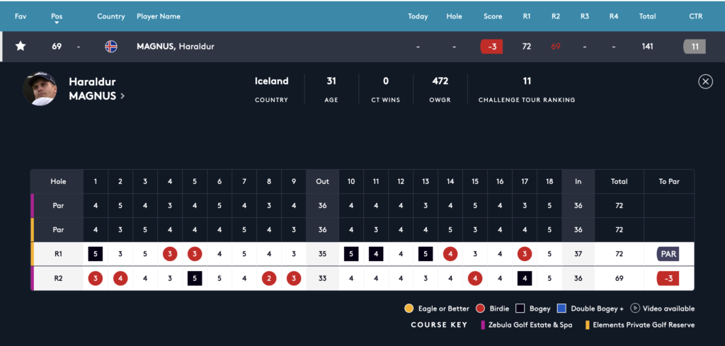The width and height of the screenshot is (725, 346).
Task: Click the Total column header
Action: click(x=646, y=16)
